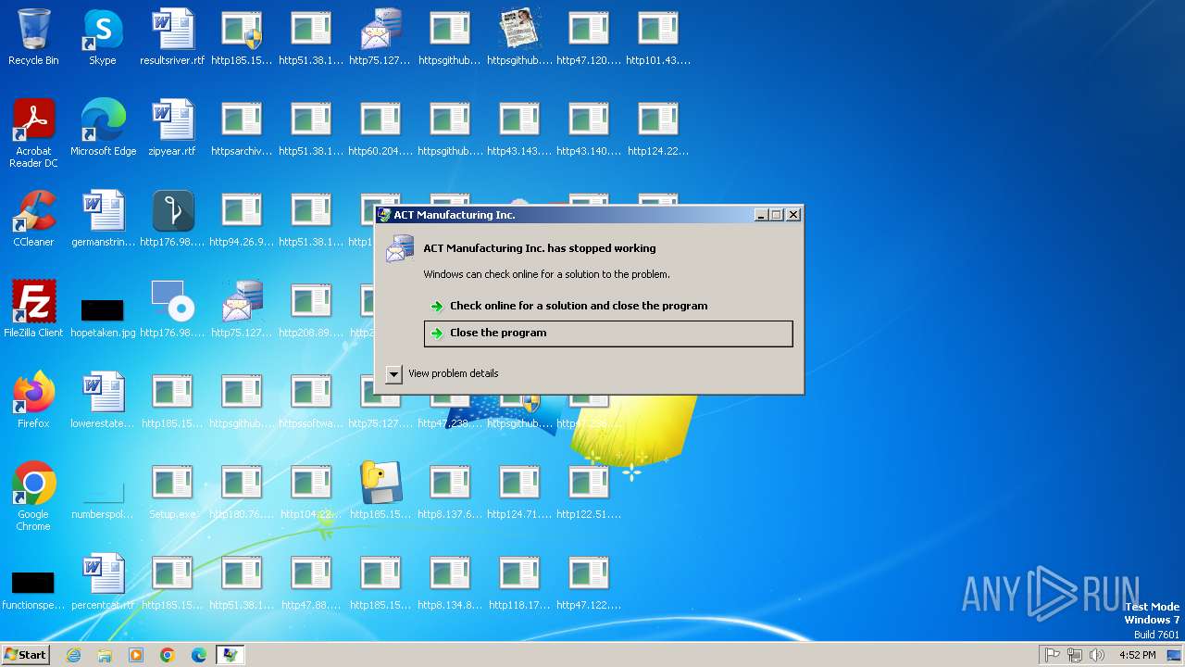The height and width of the screenshot is (667, 1185).
Task: Open Chrome from the taskbar
Action: [x=168, y=655]
